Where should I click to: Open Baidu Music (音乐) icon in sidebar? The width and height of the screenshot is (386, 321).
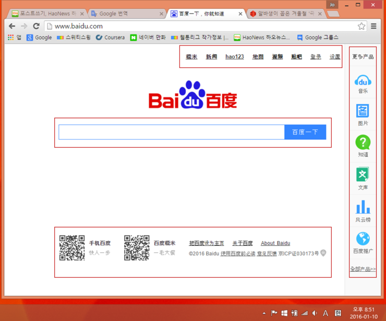pyautogui.click(x=363, y=80)
